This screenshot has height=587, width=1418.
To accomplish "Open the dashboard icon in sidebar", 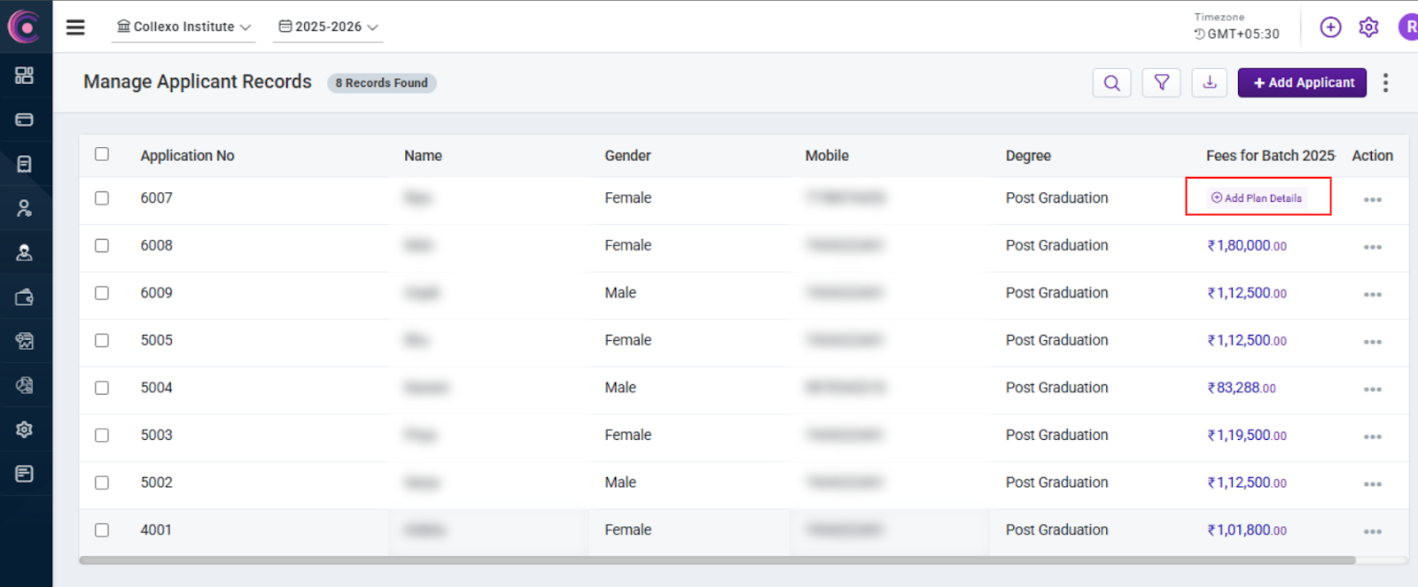I will click(x=25, y=75).
